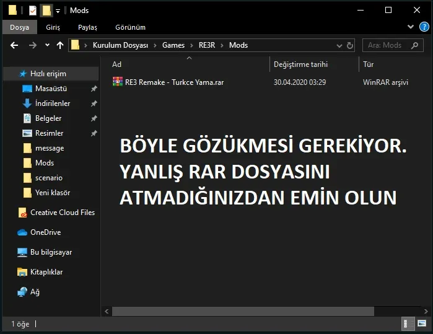Screen dimensions: 433x334
Task: Switch to large icons view
Action: (422, 323)
